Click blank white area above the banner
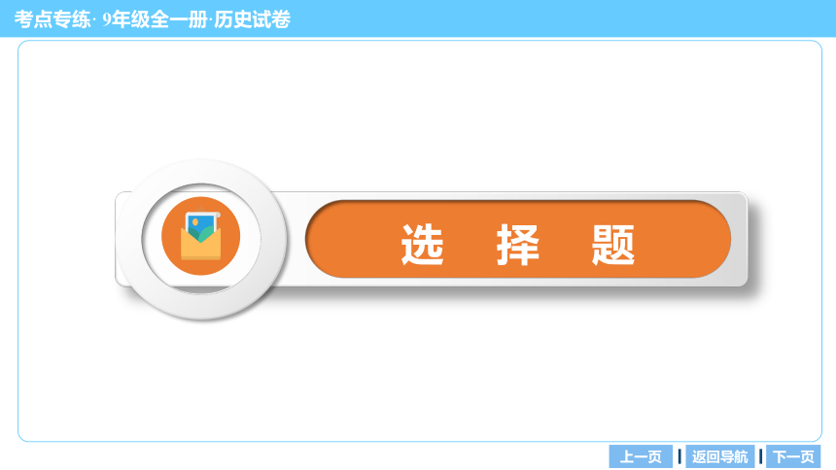The height and width of the screenshot is (470, 836). tap(420, 107)
